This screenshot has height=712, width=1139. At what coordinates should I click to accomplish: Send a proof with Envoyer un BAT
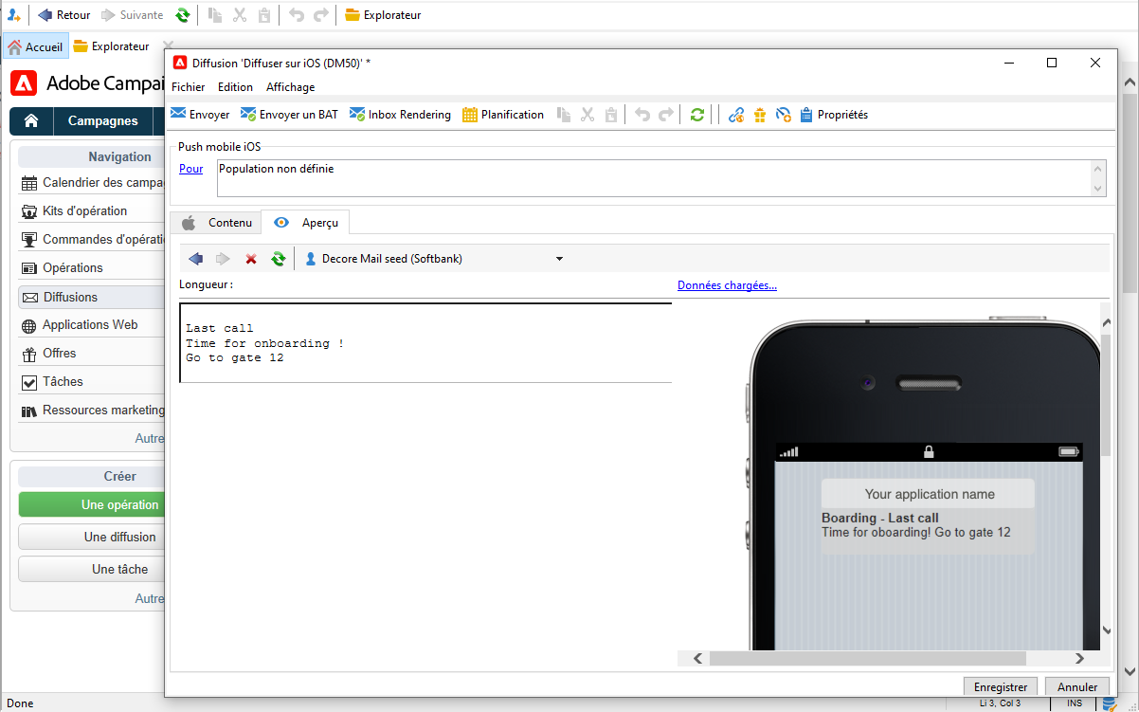289,115
